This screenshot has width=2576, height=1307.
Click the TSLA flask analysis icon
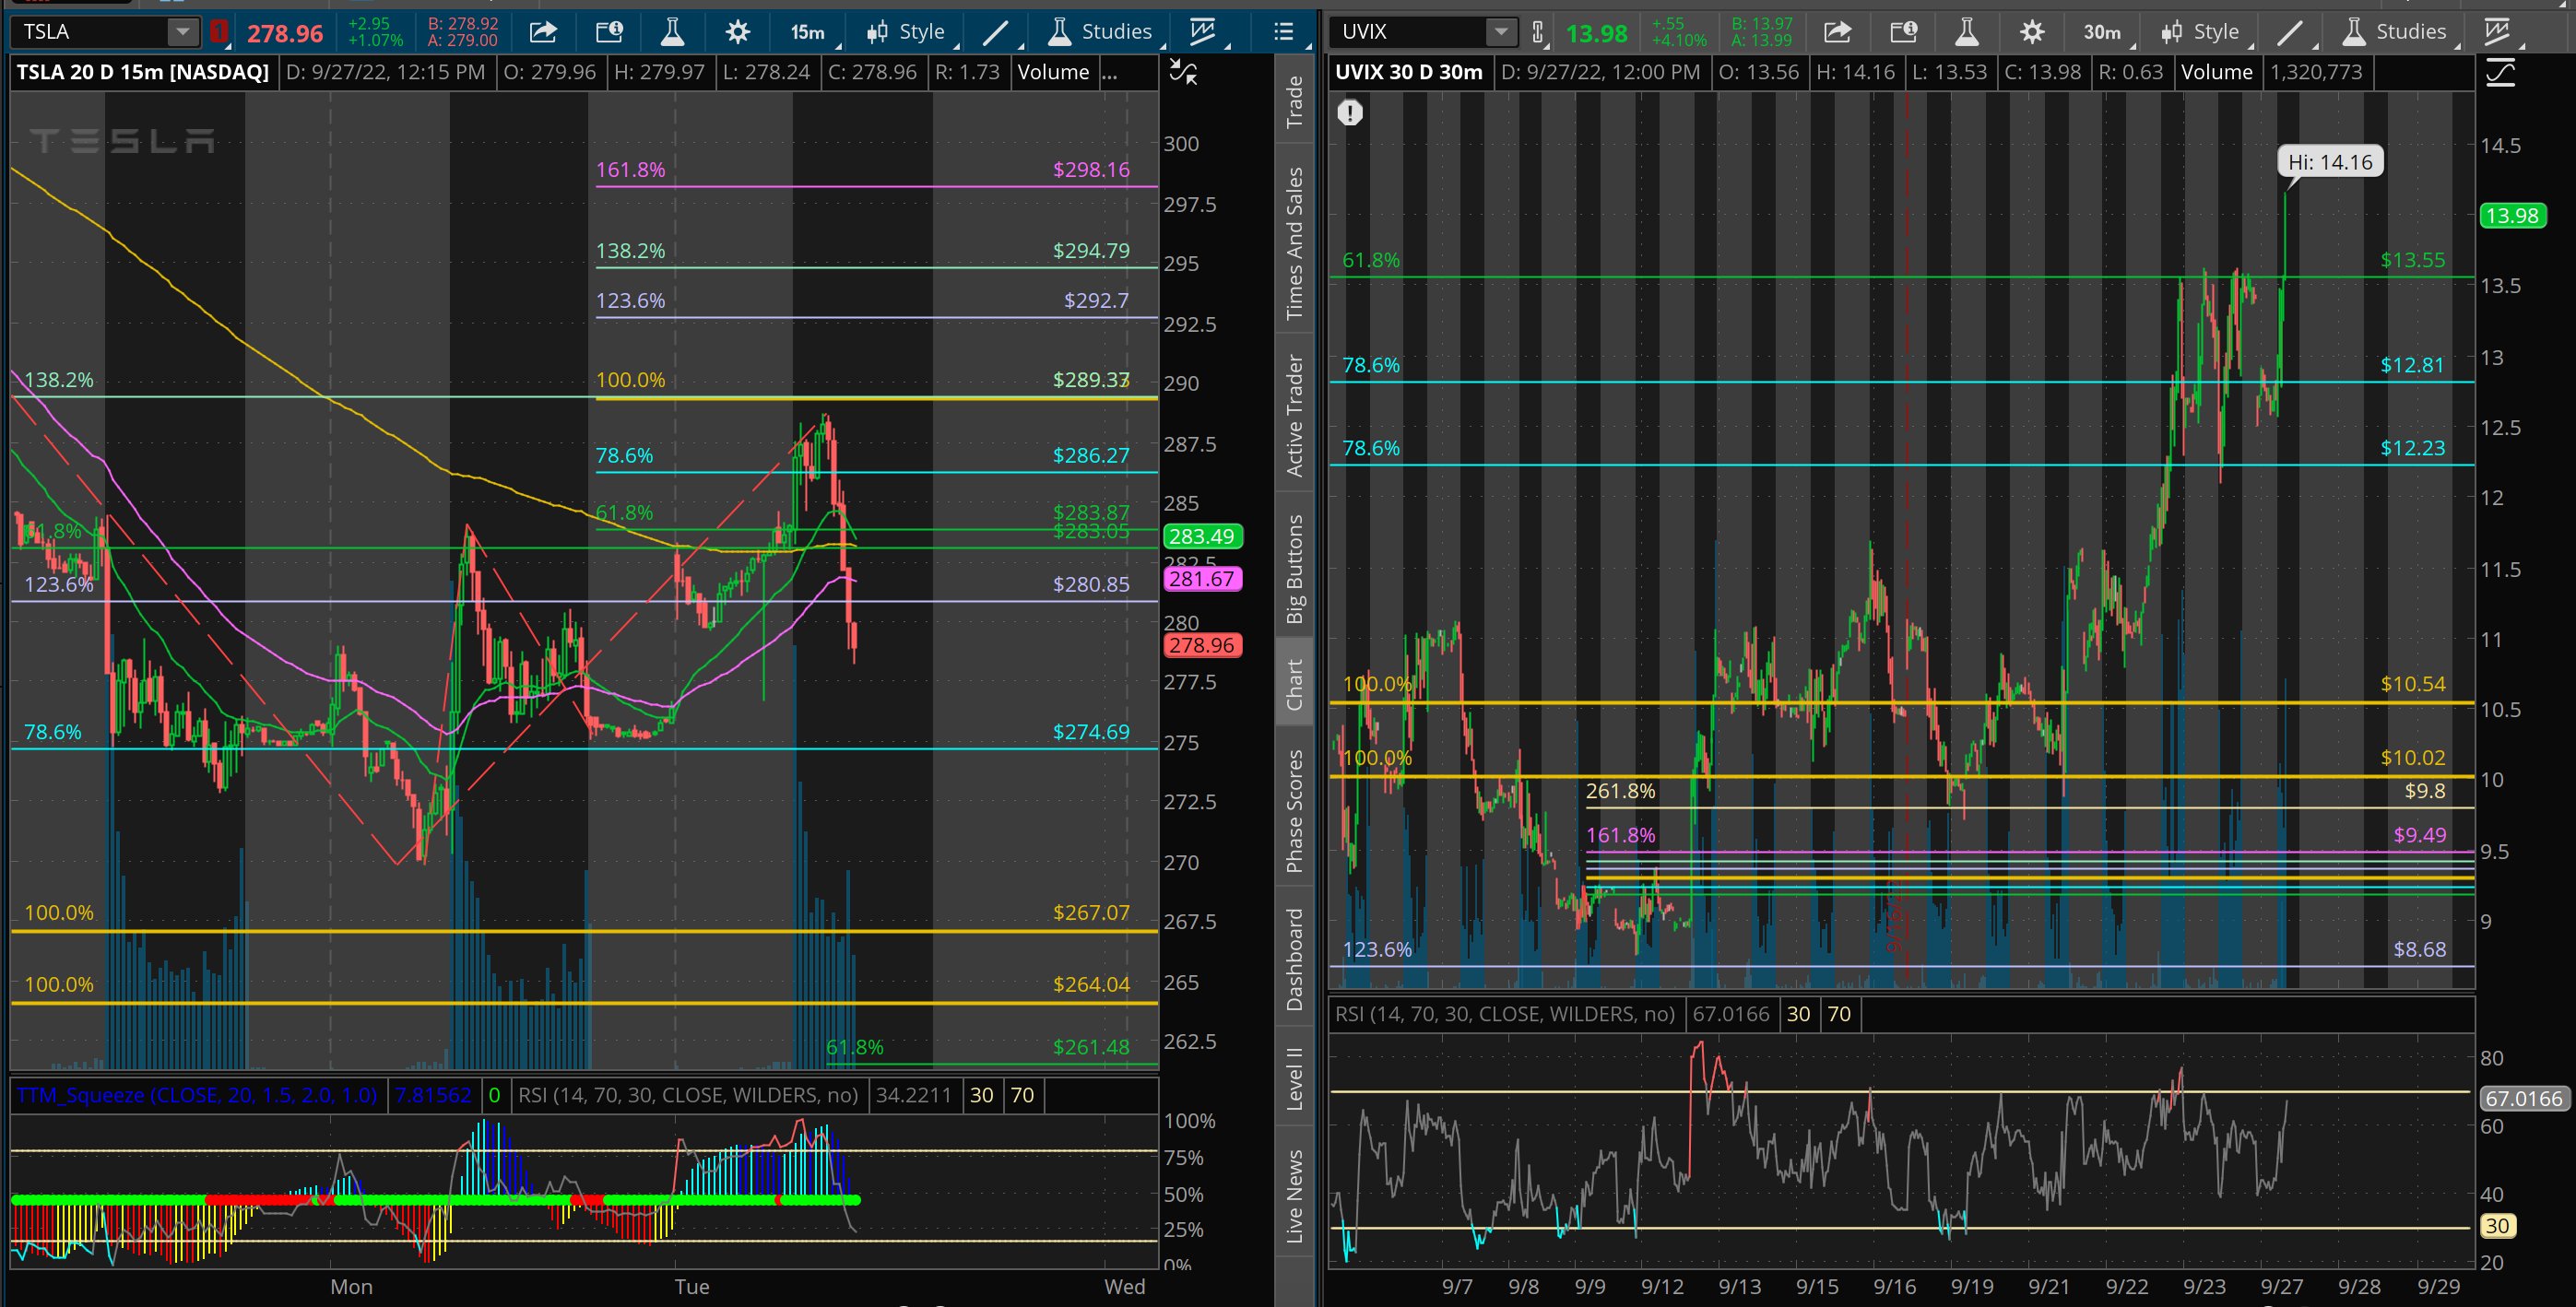pyautogui.click(x=673, y=32)
